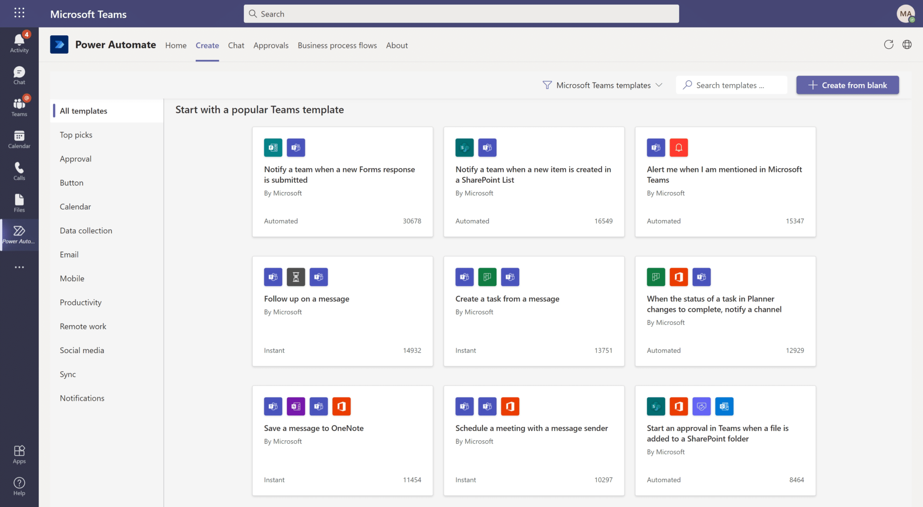Open the Business process flows tab
Viewport: 923px width, 507px height.
pyautogui.click(x=337, y=45)
